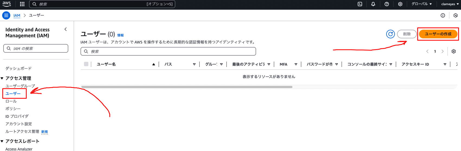Viewport: 461px width, 151px height.
Task: Open Access Analyzer in sidebar
Action: coord(19,149)
